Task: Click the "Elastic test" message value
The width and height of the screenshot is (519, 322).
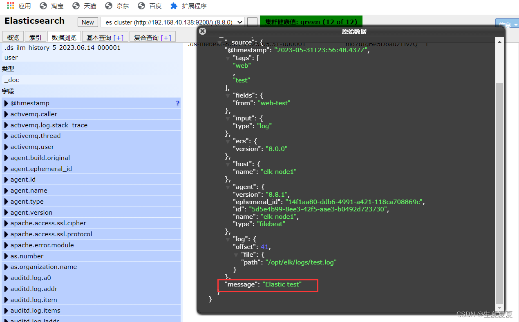Action: pyautogui.click(x=282, y=284)
